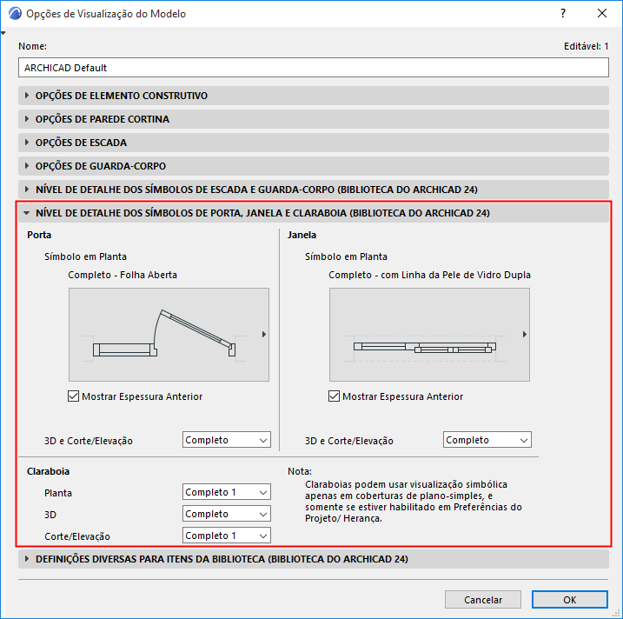
Task: Click 'Completo - Folha Aberta' label
Action: (123, 275)
